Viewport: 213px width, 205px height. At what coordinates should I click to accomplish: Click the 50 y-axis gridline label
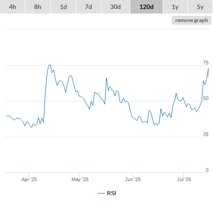pos(206,98)
